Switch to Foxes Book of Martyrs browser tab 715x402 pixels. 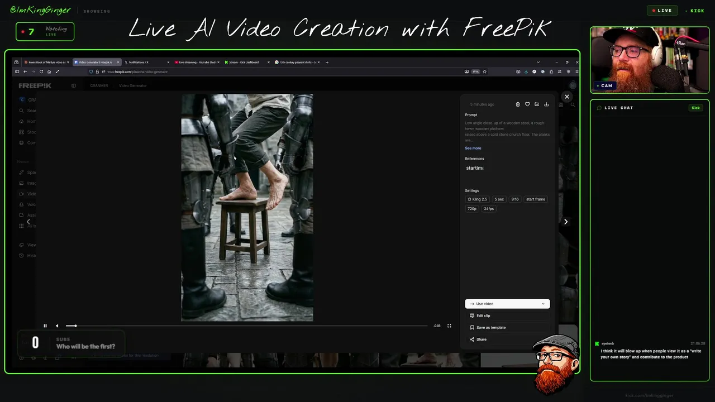(x=46, y=62)
